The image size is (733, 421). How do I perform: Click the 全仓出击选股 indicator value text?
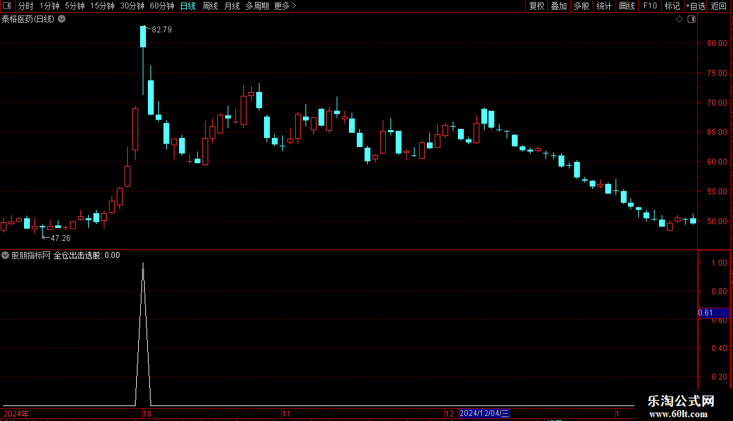click(x=86, y=255)
